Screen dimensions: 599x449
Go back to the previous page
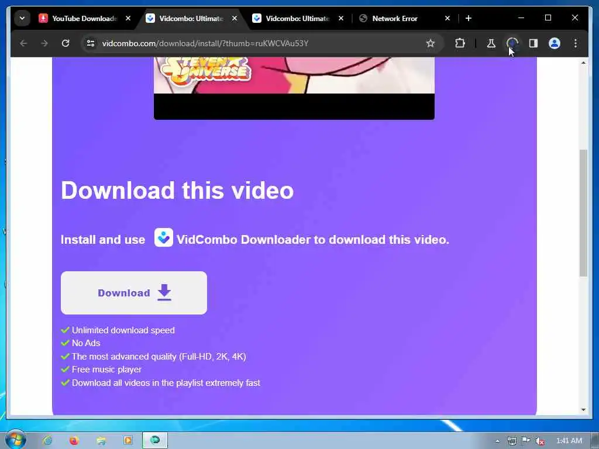coord(23,43)
